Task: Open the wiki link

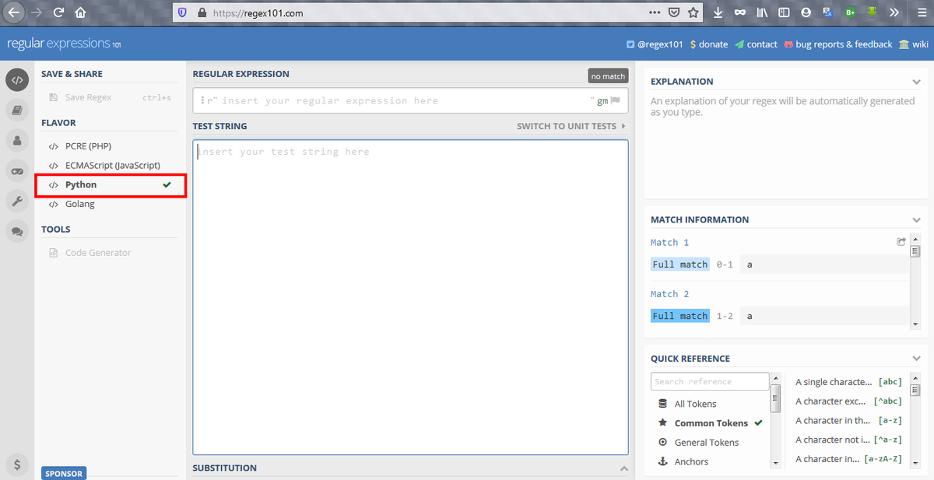Action: [x=914, y=44]
